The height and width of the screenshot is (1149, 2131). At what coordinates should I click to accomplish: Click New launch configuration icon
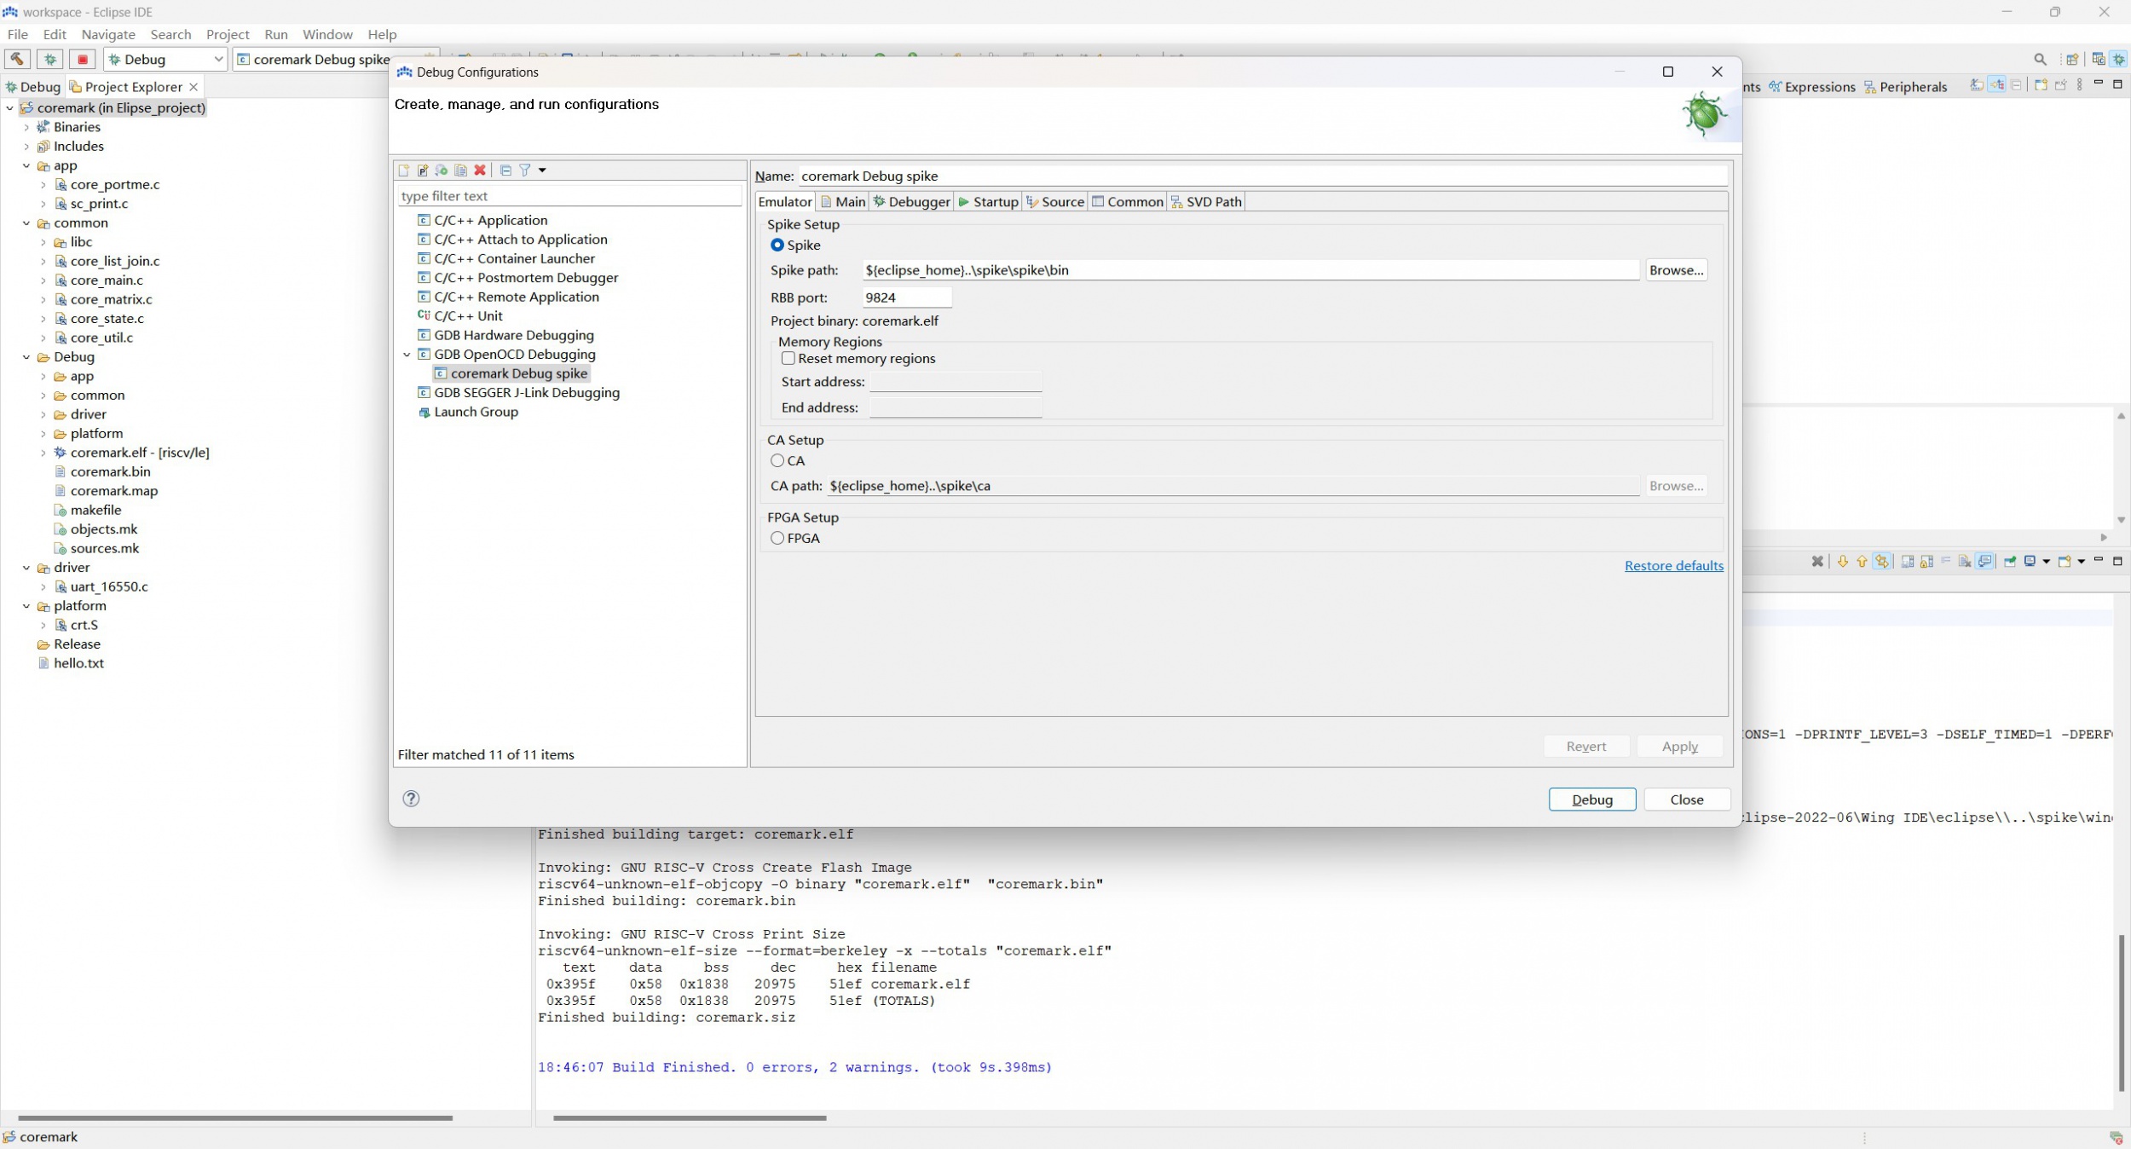point(404,170)
